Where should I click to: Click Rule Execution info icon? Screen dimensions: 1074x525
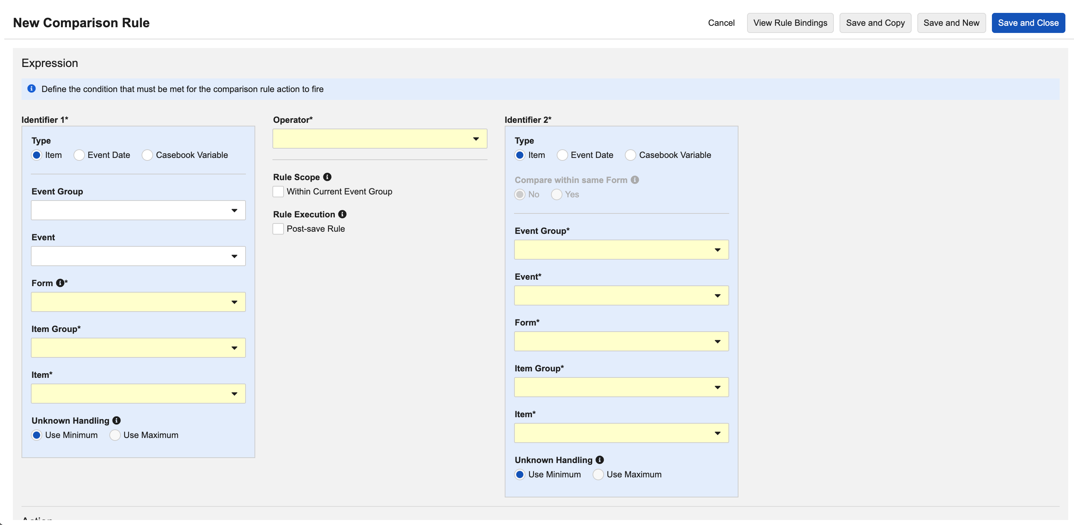point(342,214)
